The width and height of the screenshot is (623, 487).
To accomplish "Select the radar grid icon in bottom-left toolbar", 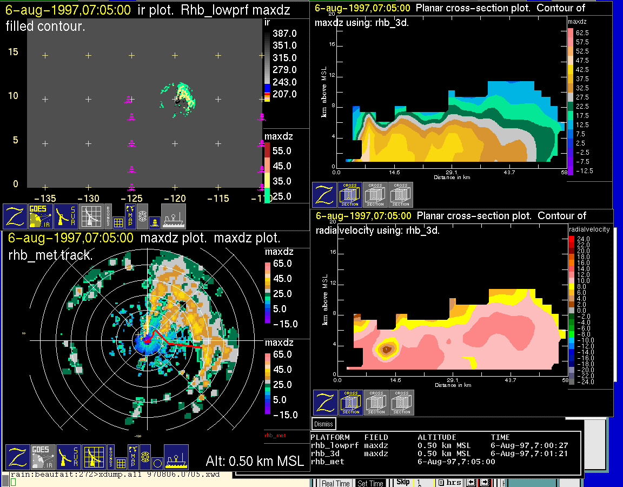I will click(x=93, y=458).
